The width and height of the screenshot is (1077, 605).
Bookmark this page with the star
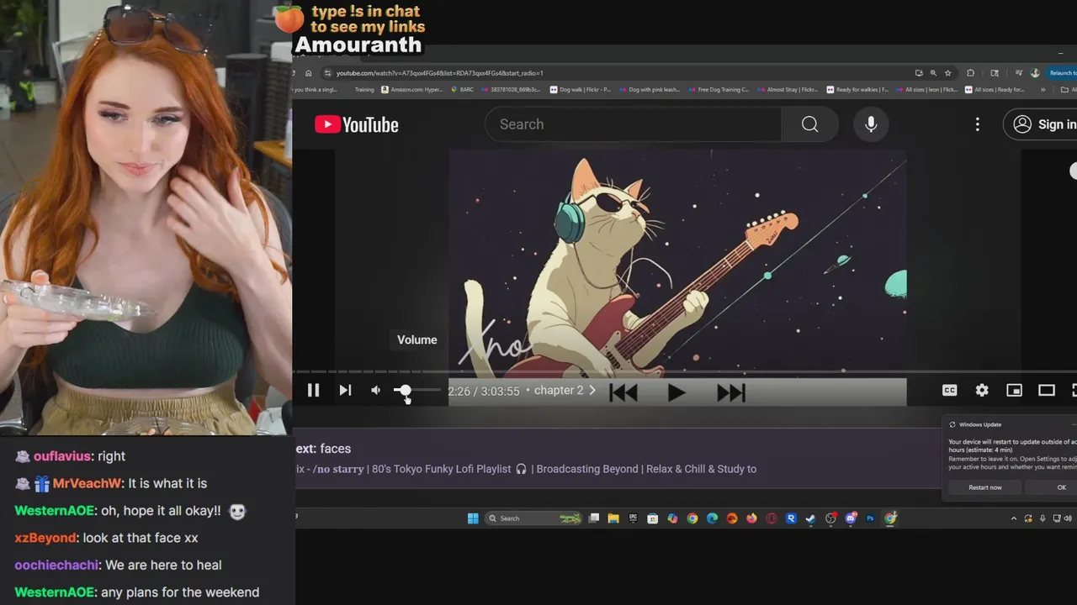click(x=947, y=73)
